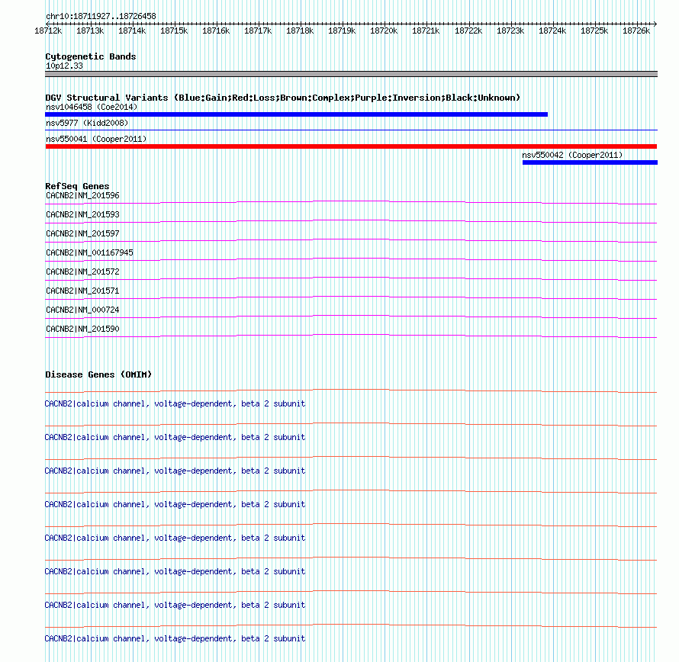679x662 pixels.
Task: Click the blue nsv550042 gain bar
Action: click(x=590, y=162)
